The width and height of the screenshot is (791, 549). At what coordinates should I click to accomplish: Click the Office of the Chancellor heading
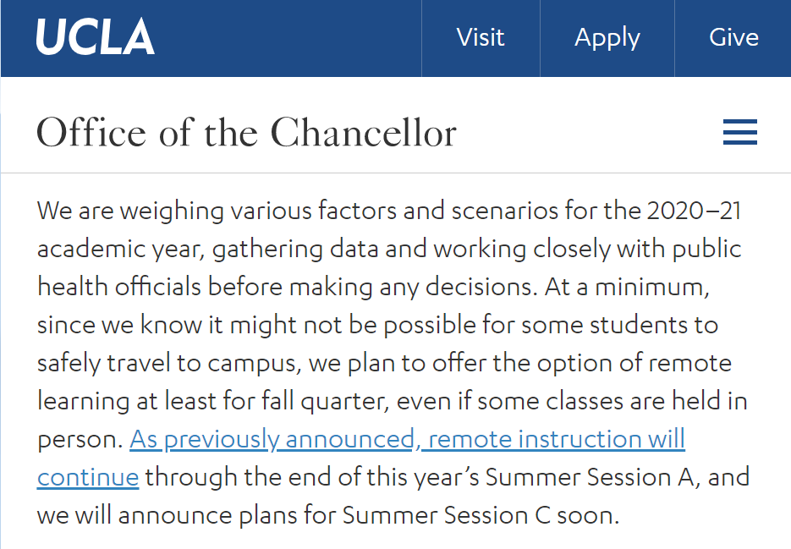[247, 133]
